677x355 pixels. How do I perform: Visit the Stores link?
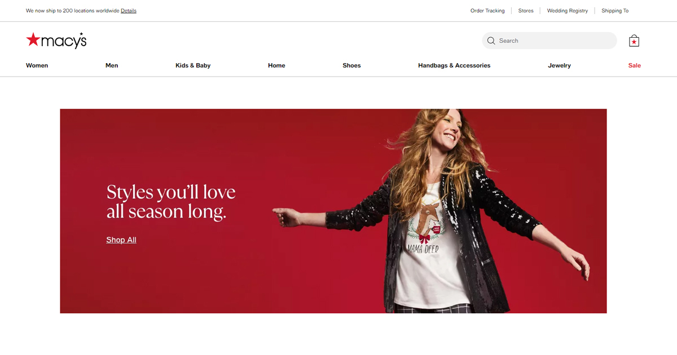tap(526, 11)
